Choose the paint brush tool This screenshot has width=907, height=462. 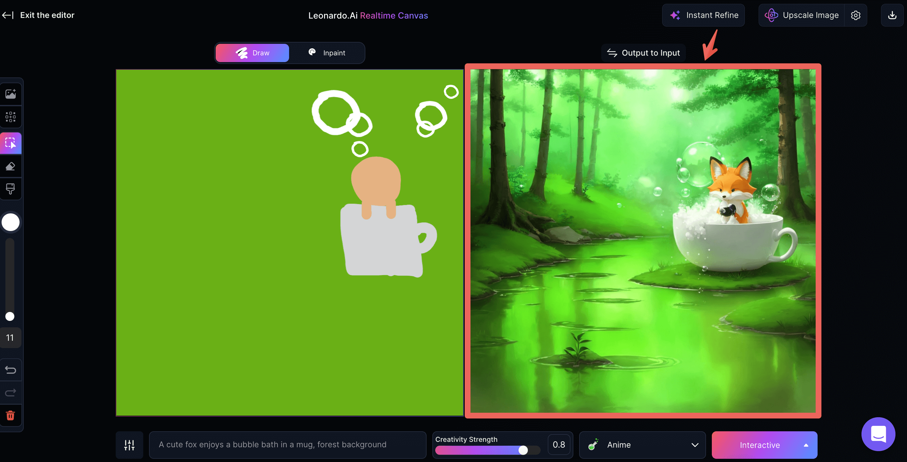point(11,189)
